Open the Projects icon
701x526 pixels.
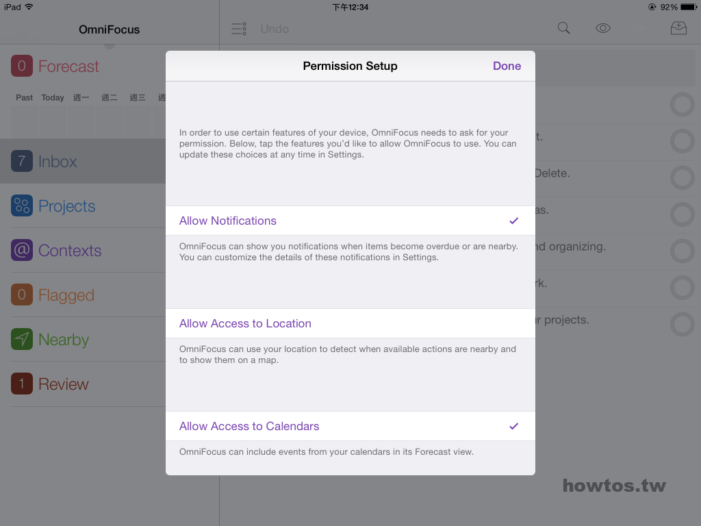click(x=22, y=205)
